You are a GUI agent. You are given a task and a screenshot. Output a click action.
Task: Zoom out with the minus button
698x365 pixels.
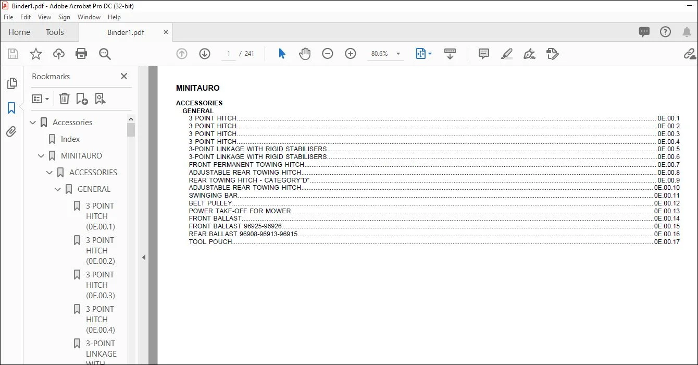[x=328, y=54]
